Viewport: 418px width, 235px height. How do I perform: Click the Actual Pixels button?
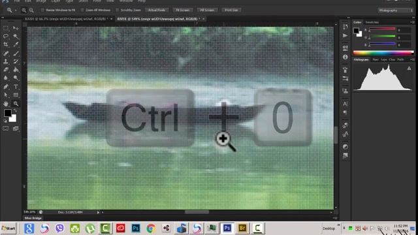157,10
